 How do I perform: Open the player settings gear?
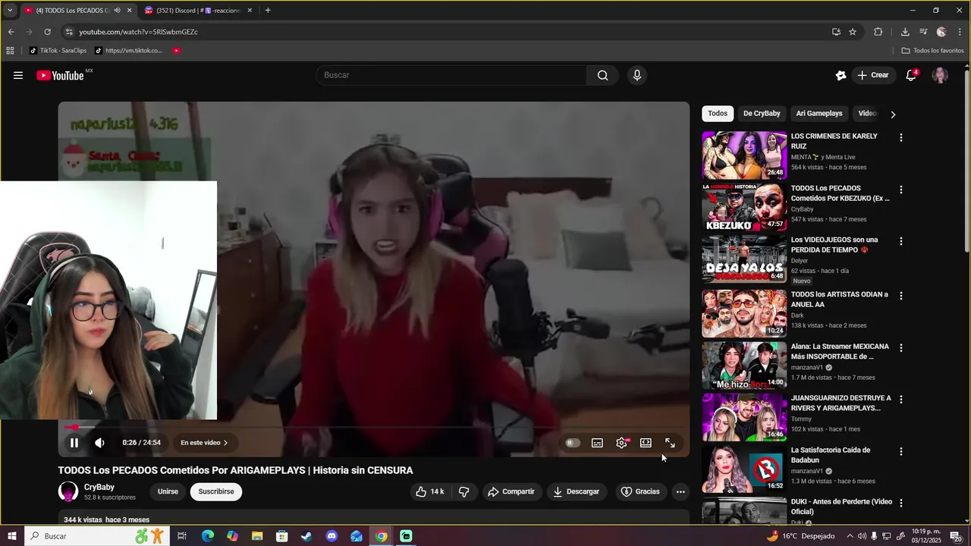(x=621, y=443)
